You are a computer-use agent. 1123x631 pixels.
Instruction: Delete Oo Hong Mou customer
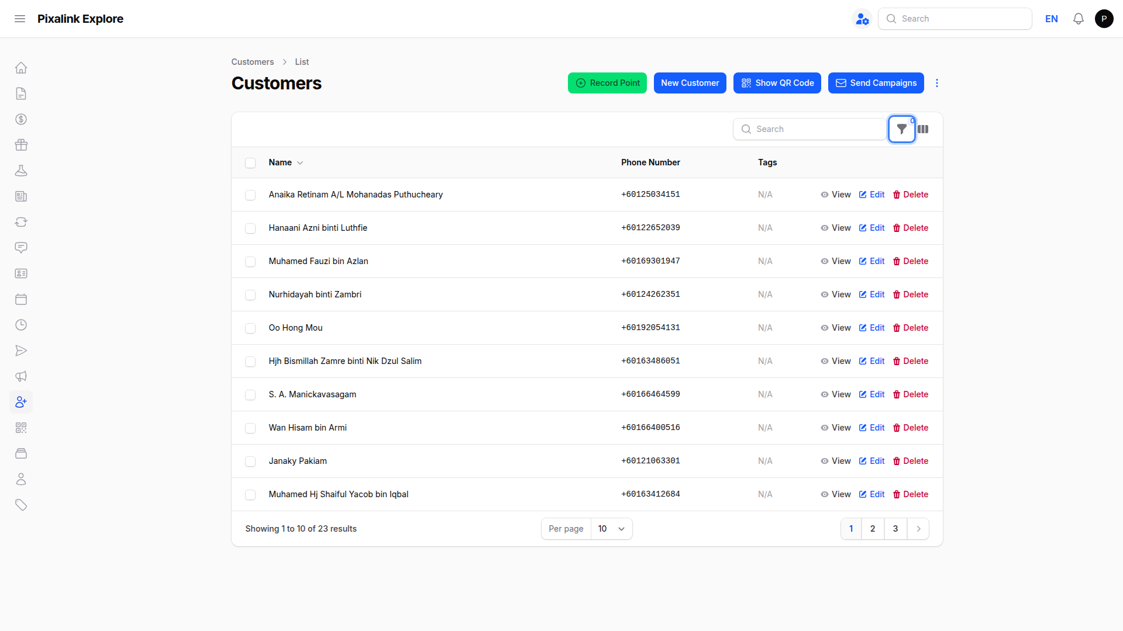[911, 328]
